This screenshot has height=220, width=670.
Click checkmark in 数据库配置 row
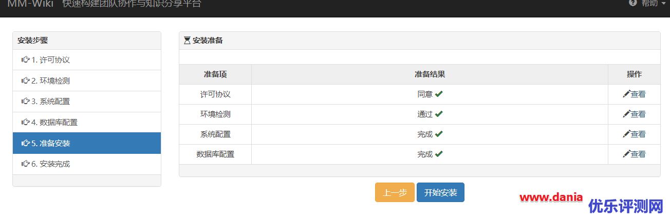coord(439,154)
